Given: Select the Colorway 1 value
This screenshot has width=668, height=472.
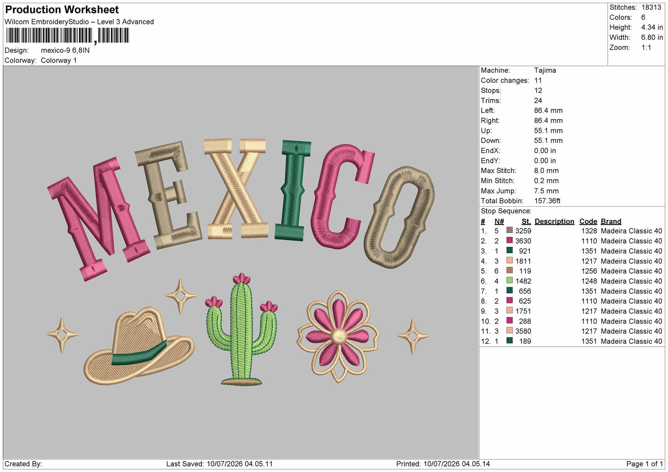Looking at the screenshot, I should coord(59,61).
